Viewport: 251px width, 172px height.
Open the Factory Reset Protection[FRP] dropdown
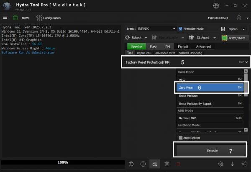[x=186, y=62]
